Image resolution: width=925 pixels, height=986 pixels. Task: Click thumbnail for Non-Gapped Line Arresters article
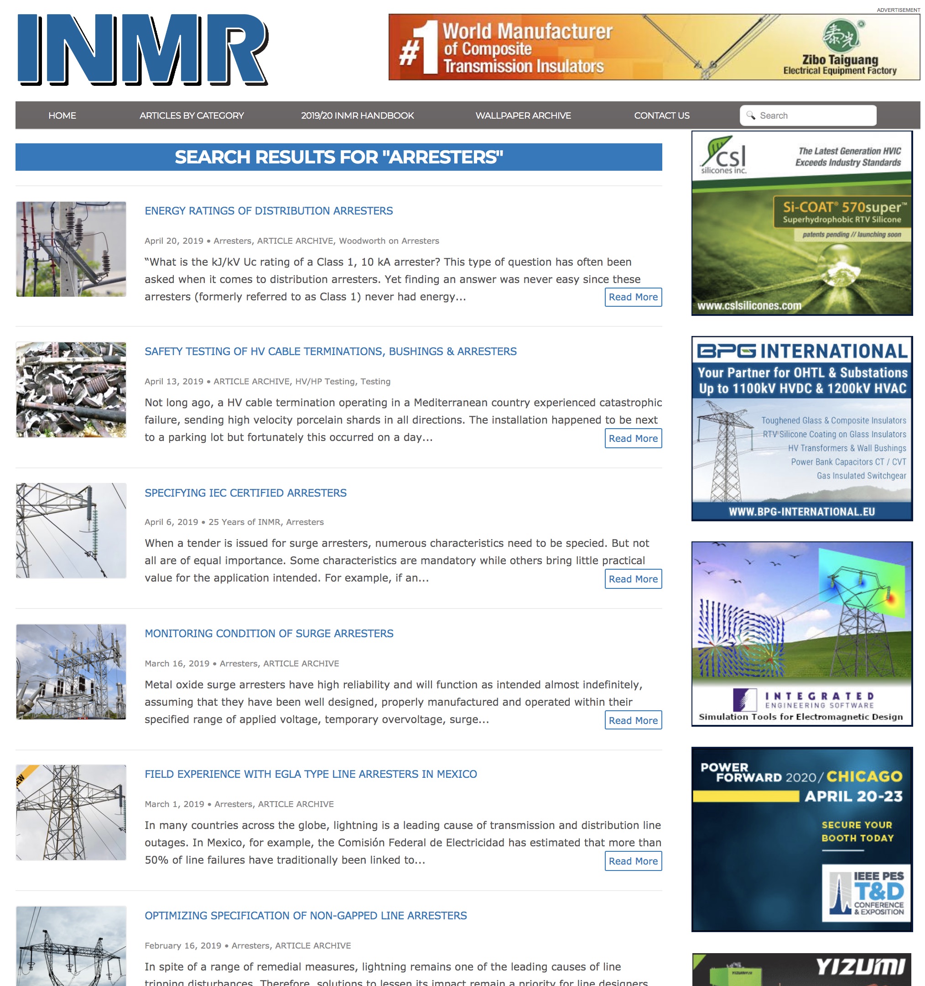point(71,946)
